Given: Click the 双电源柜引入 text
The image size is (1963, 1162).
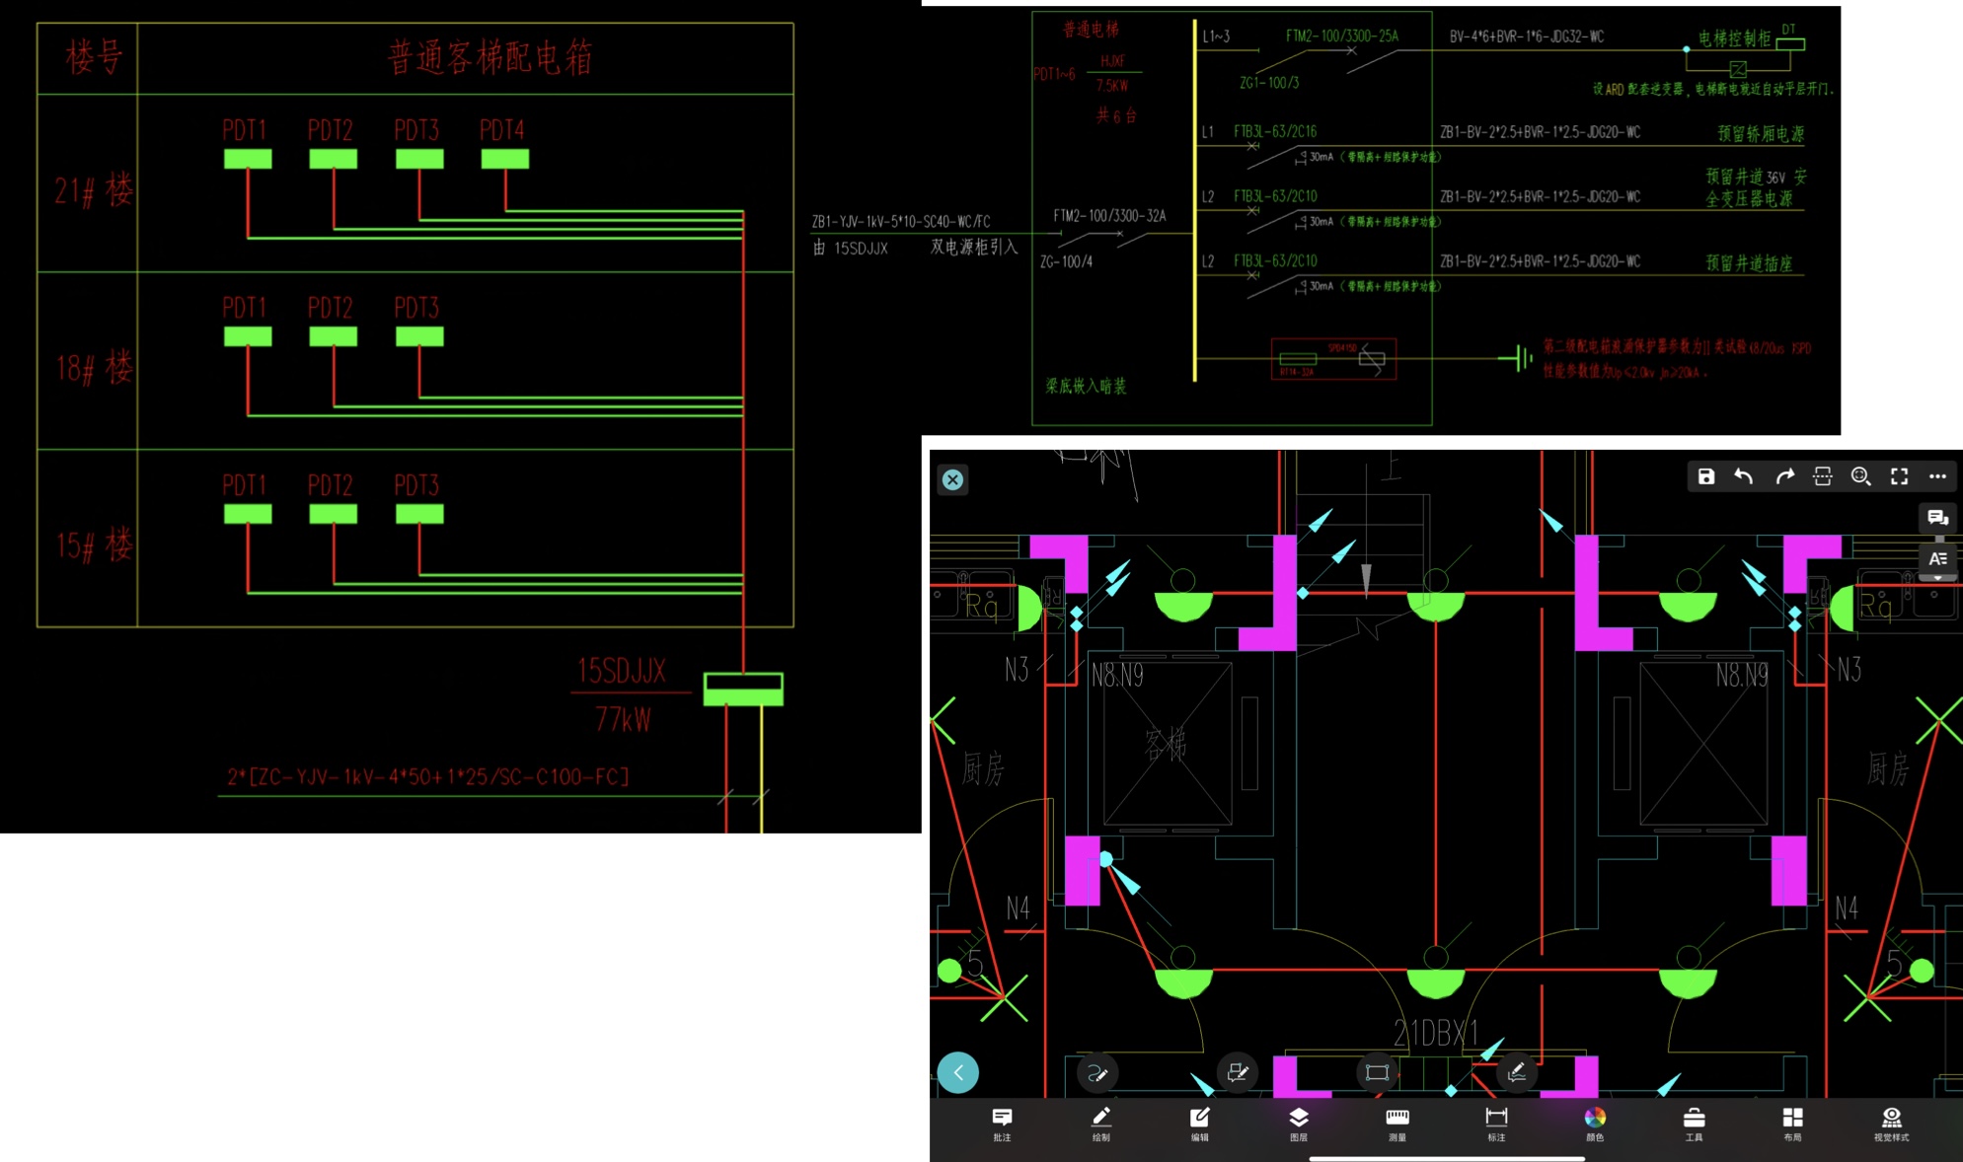Looking at the screenshot, I should (x=974, y=248).
